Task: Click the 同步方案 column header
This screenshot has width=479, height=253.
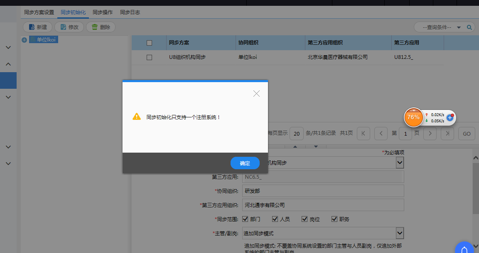Action: click(x=201, y=43)
